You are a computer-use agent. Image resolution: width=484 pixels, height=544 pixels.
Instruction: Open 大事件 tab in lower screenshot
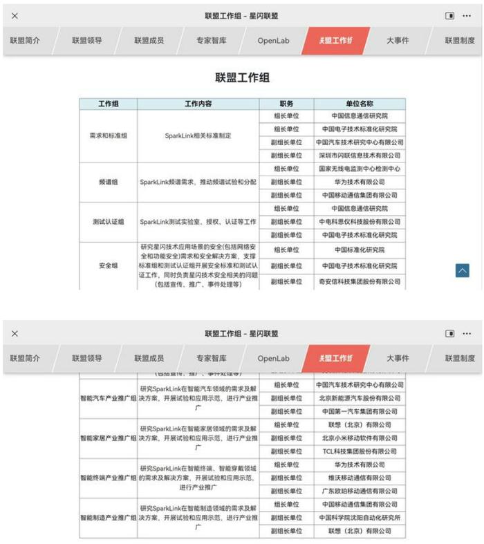pyautogui.click(x=398, y=358)
